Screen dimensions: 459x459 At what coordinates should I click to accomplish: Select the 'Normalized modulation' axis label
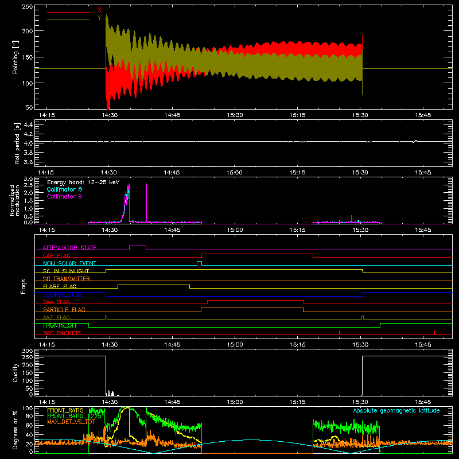[14, 200]
